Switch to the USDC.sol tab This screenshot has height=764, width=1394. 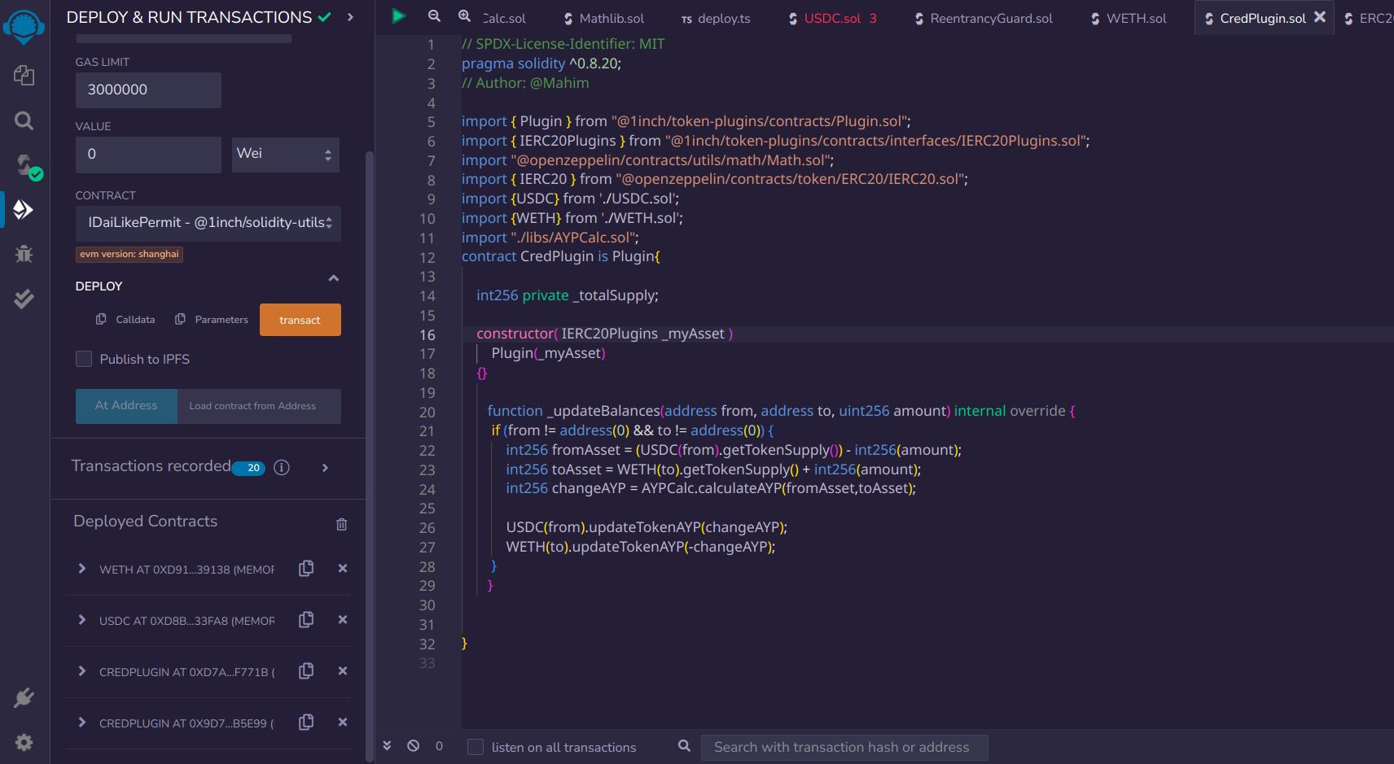(832, 18)
